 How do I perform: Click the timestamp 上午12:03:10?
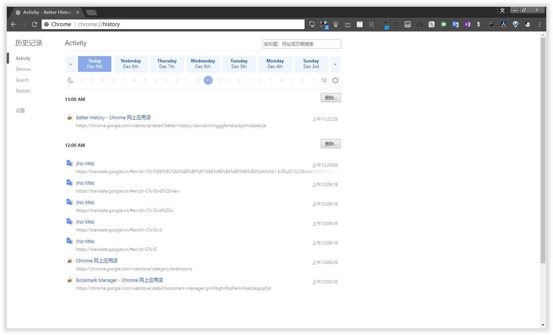(325, 282)
